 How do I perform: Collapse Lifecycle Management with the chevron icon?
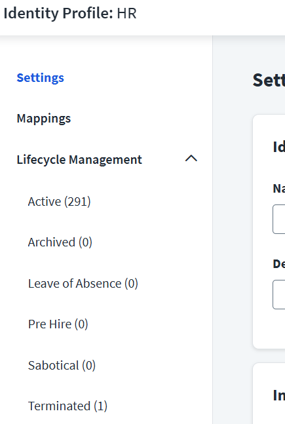(x=191, y=159)
